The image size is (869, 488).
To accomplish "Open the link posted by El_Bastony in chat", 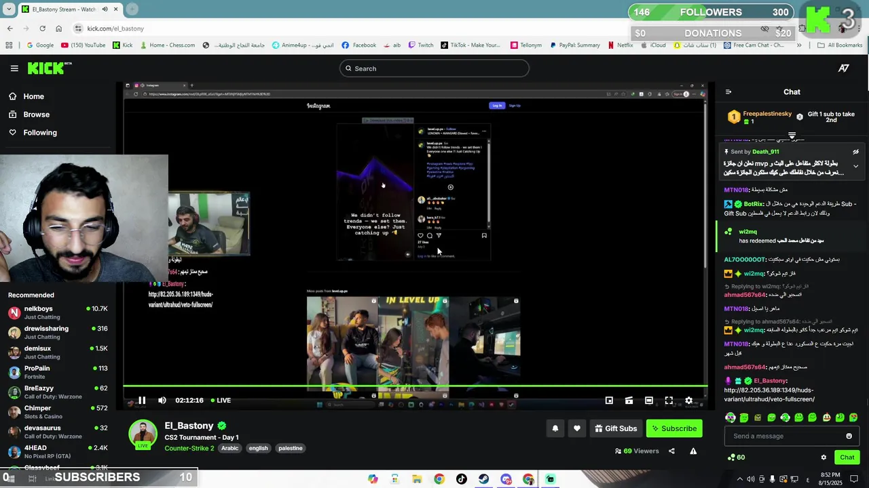I will click(769, 394).
